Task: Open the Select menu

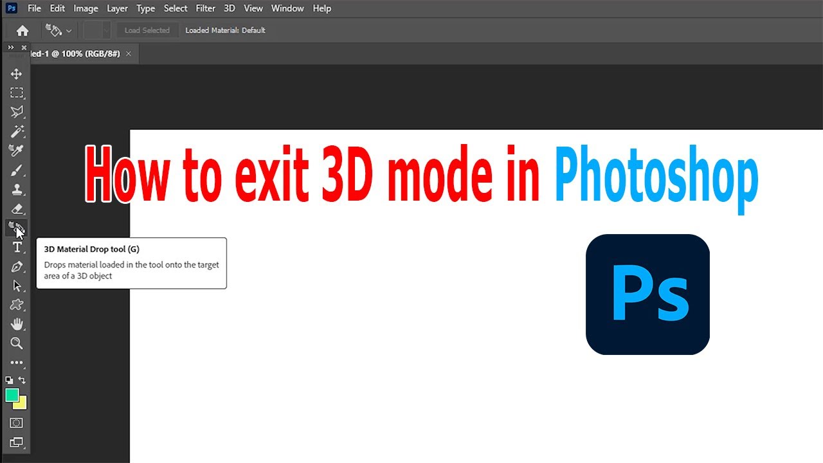Action: point(176,8)
